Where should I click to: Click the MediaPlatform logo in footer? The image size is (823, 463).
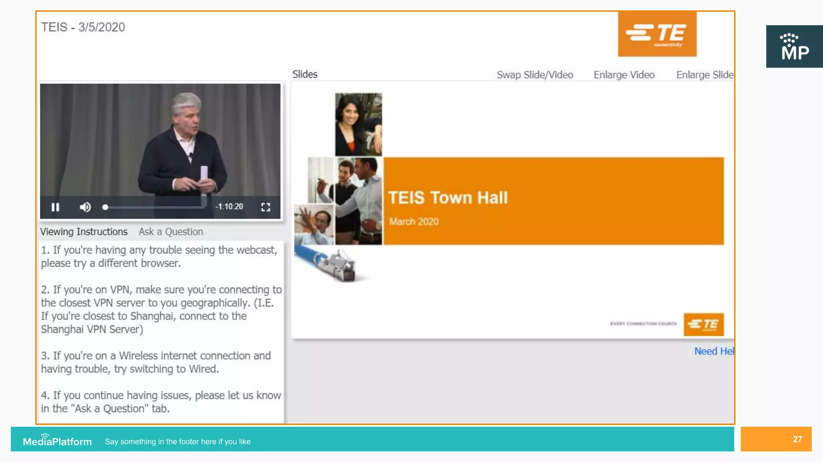57,441
